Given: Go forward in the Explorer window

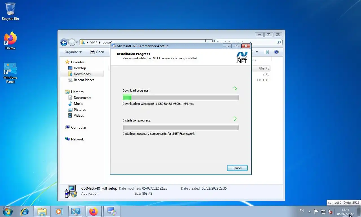Looking at the screenshot, I should (72, 42).
